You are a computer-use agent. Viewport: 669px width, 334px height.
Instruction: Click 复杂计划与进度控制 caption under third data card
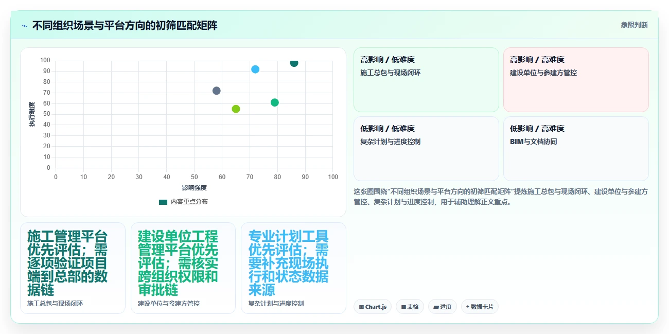(x=276, y=304)
